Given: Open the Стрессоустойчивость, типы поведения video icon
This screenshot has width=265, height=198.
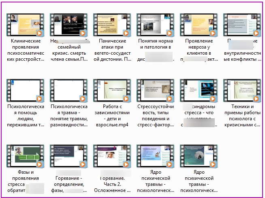Looking at the screenshot, I should point(155,91).
